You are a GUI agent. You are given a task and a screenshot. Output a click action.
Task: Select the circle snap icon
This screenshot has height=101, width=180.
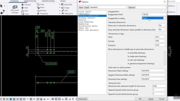point(59,99)
